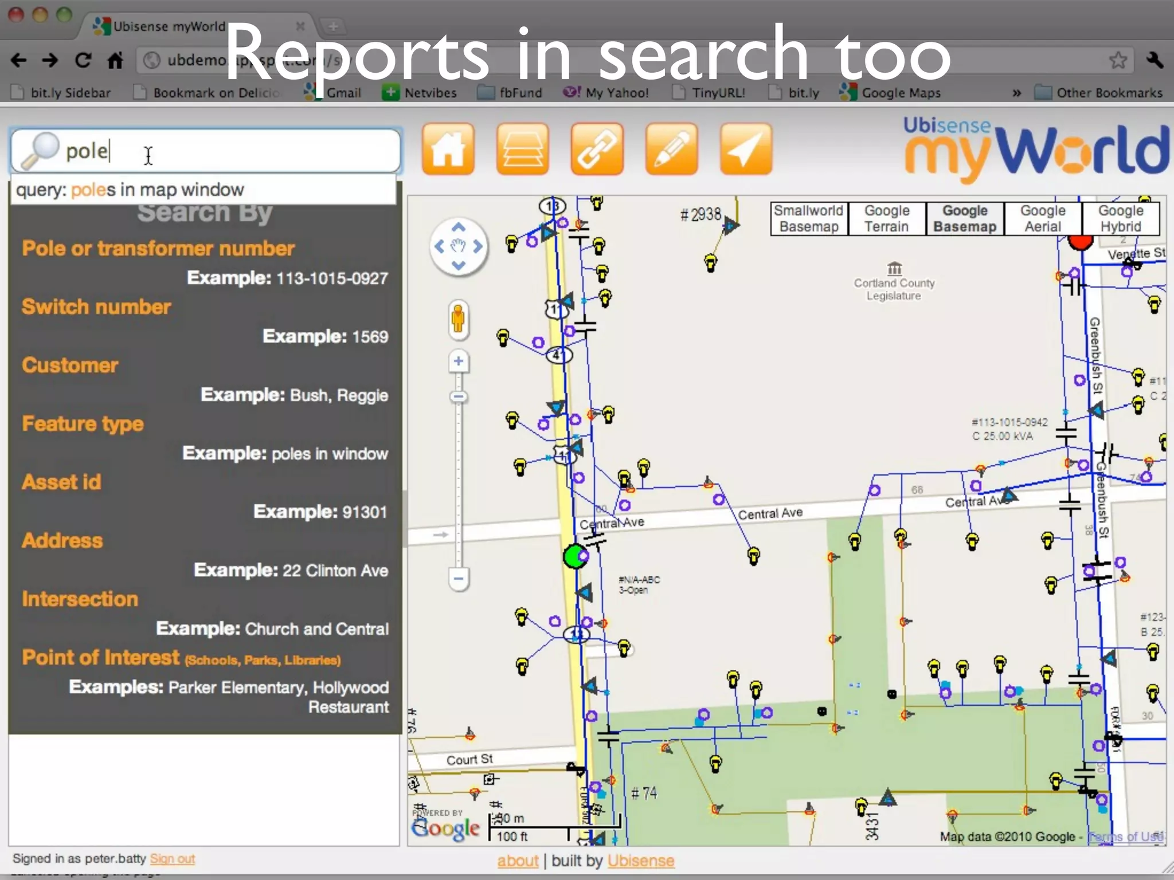Click the green circle map marker

pyautogui.click(x=575, y=556)
